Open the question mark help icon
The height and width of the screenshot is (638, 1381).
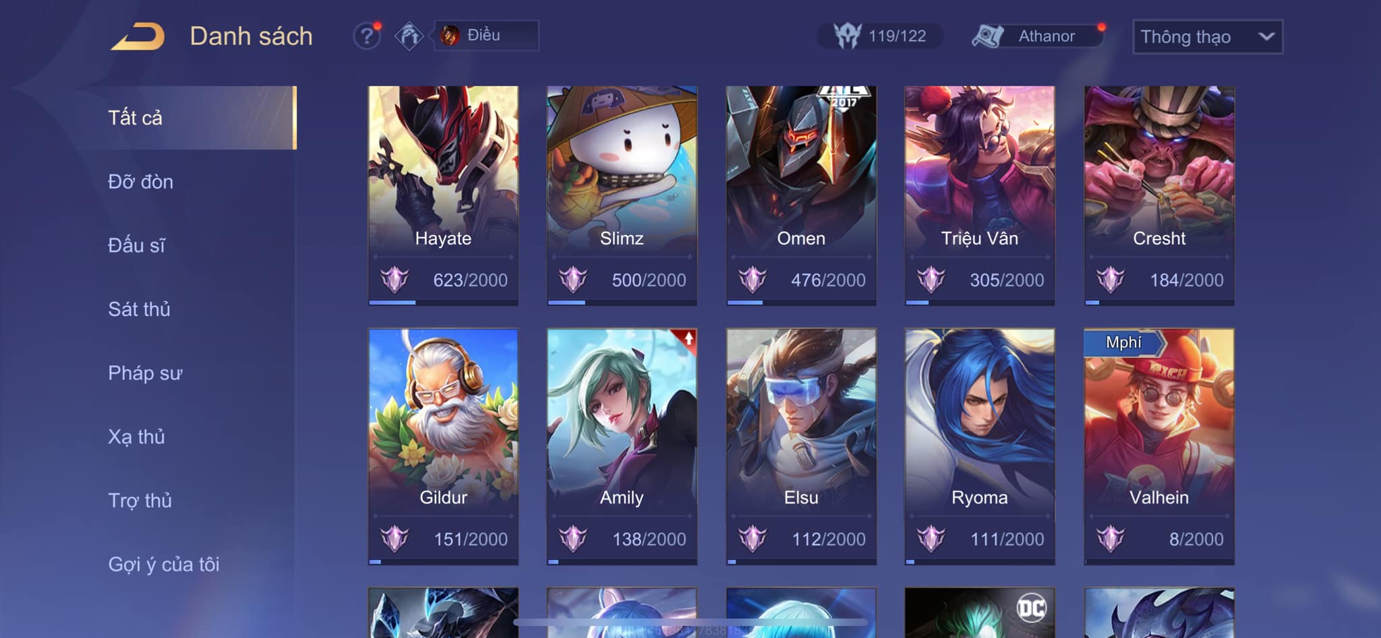coord(367,36)
